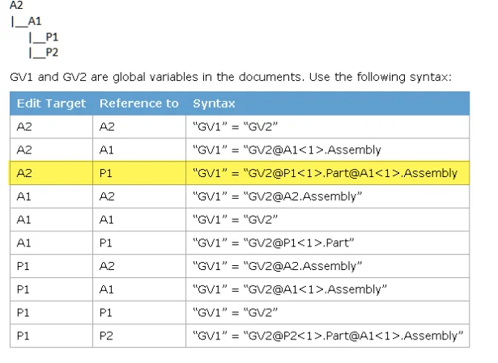Click the highlighted row's P1 reference cell
498x363 pixels.
107,172
